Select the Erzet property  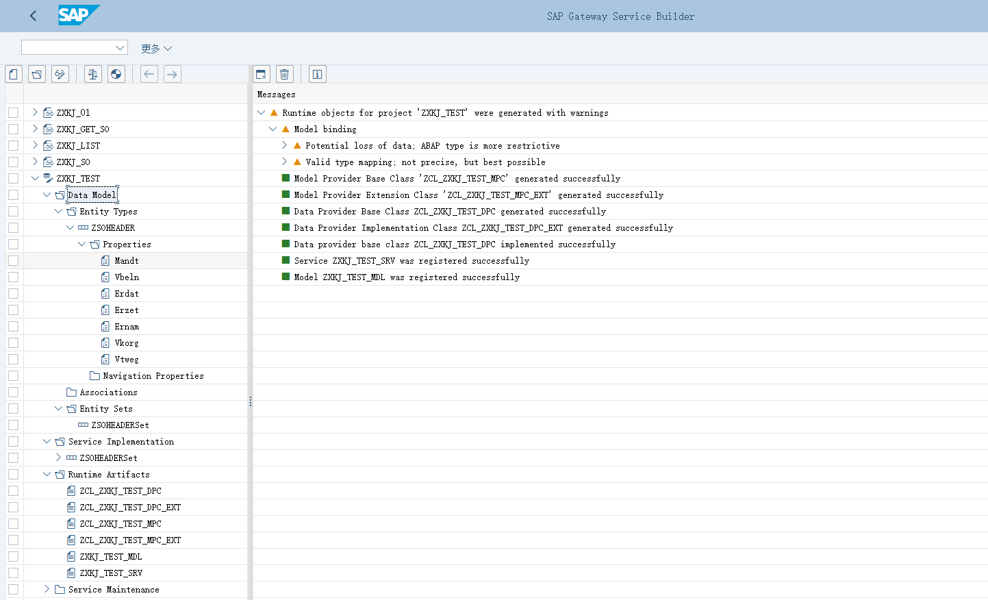127,310
